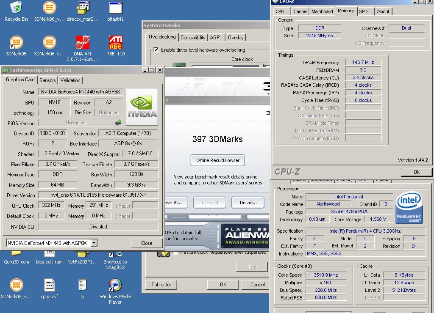
Task: Select the Memory tab in CPU-Z
Action: [346, 11]
